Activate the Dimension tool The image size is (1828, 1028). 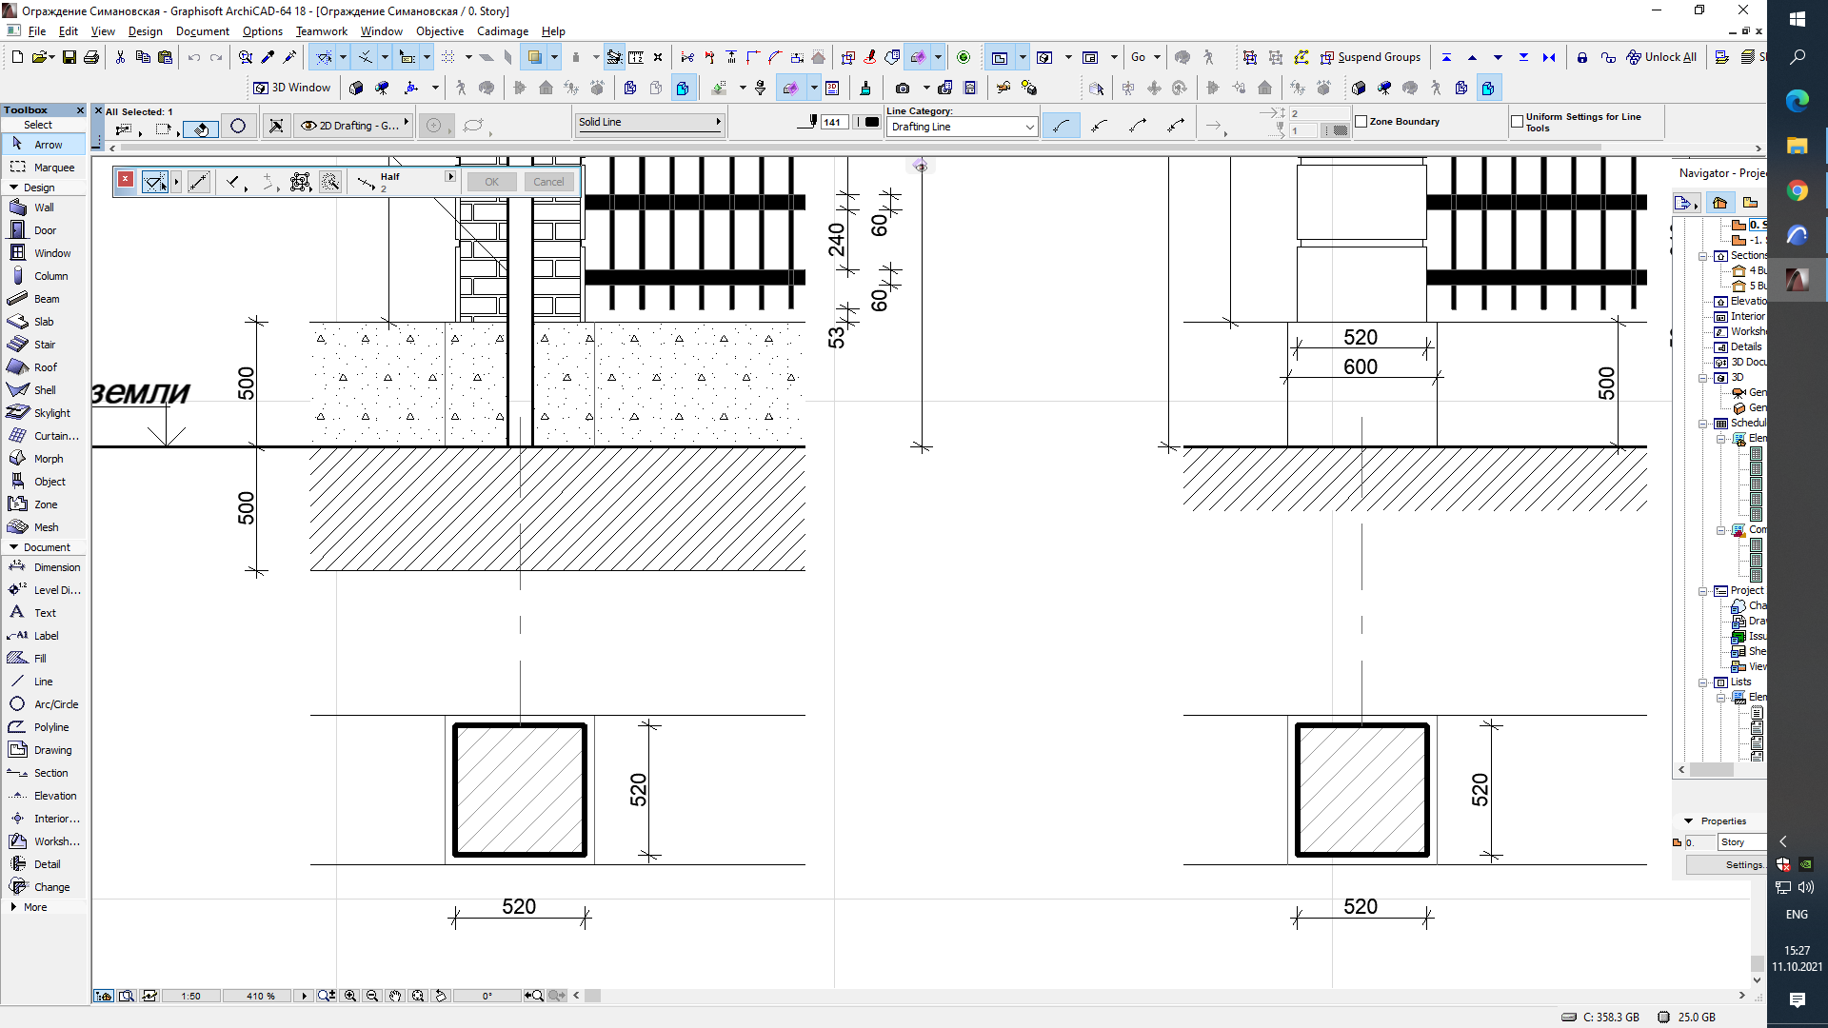coord(44,567)
